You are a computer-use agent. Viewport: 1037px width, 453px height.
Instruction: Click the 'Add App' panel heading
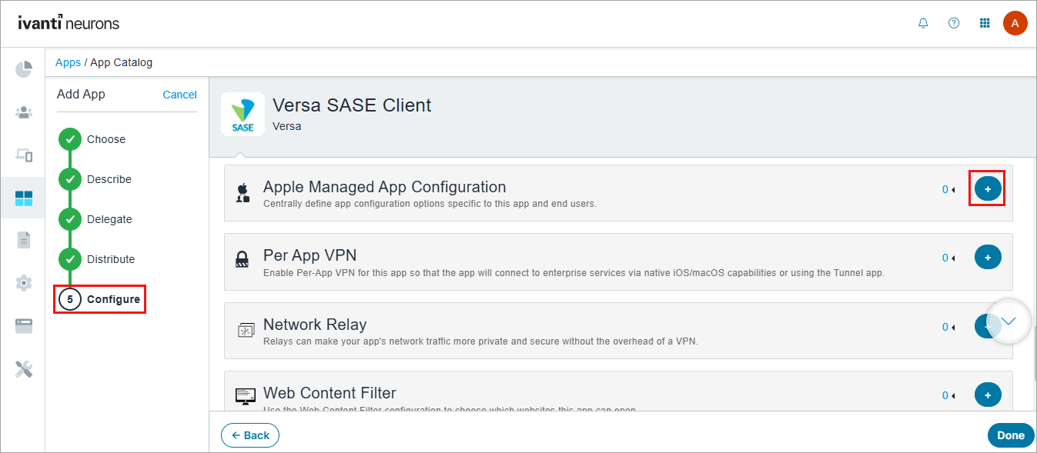[81, 95]
